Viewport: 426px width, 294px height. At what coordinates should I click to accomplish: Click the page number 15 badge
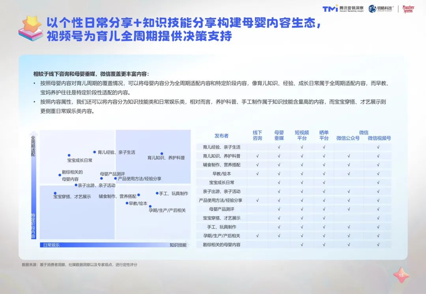tap(401, 275)
